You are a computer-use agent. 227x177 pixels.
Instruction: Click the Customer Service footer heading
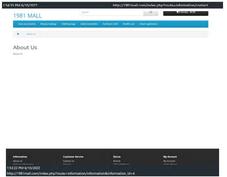[x=73, y=157]
